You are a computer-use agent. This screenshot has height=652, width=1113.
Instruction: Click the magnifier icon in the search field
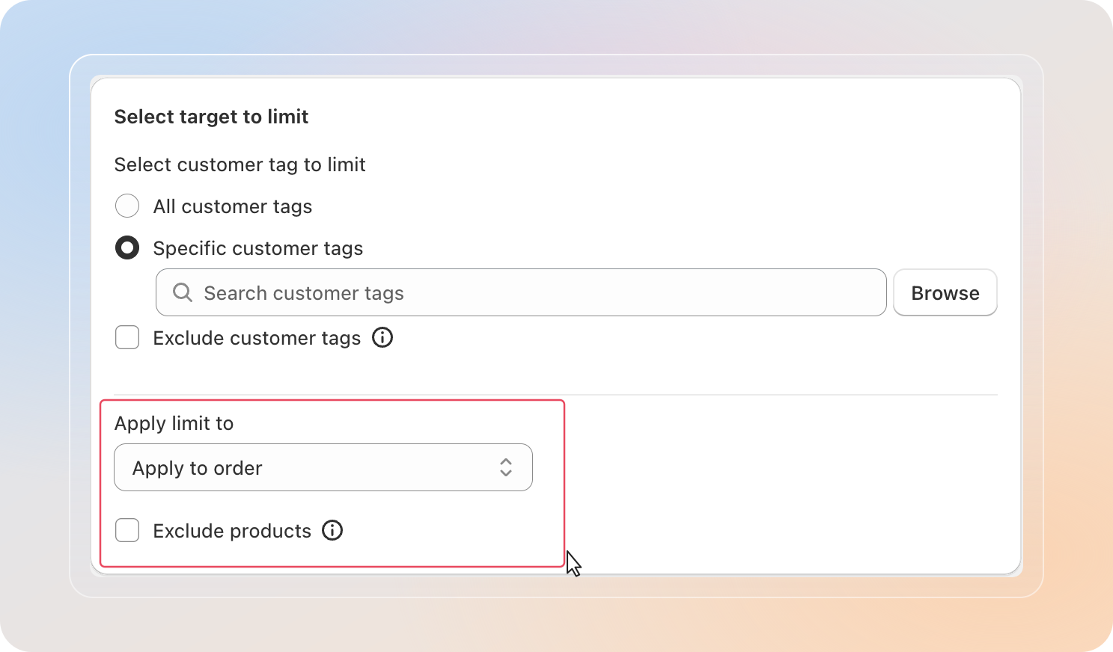click(183, 292)
